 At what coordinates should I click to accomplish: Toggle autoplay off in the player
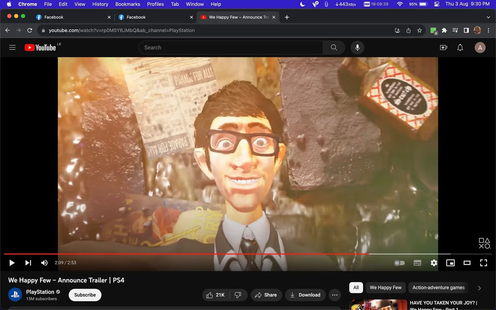(399, 263)
